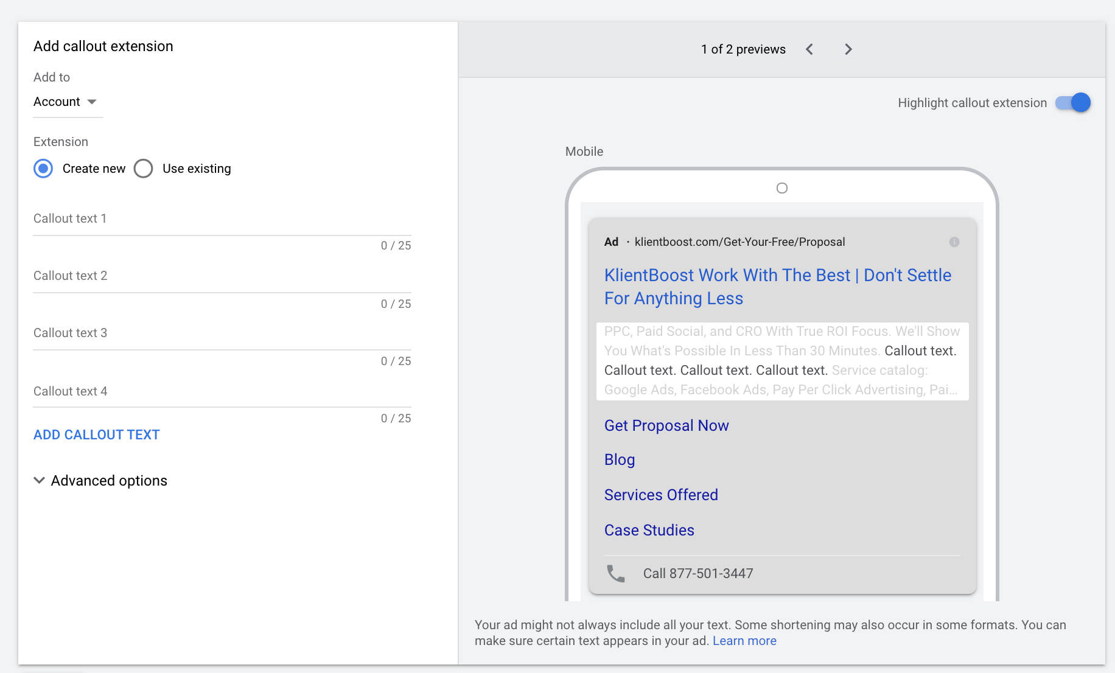Click the dropdown arrow next to Account
Screen dimensions: 1115x673
pyautogui.click(x=92, y=102)
